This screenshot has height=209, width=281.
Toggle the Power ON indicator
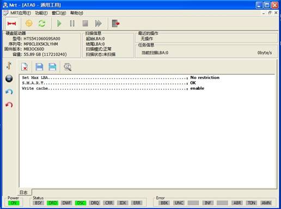pyautogui.click(x=14, y=203)
